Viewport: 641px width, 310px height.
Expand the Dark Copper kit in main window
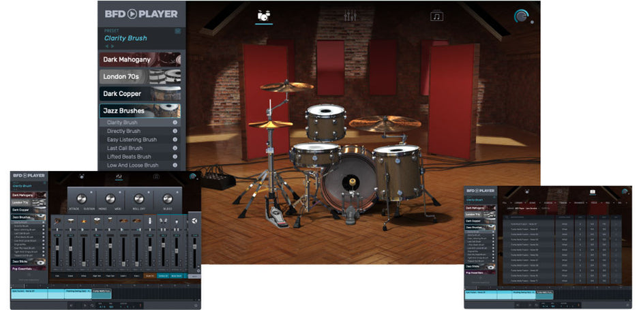140,93
